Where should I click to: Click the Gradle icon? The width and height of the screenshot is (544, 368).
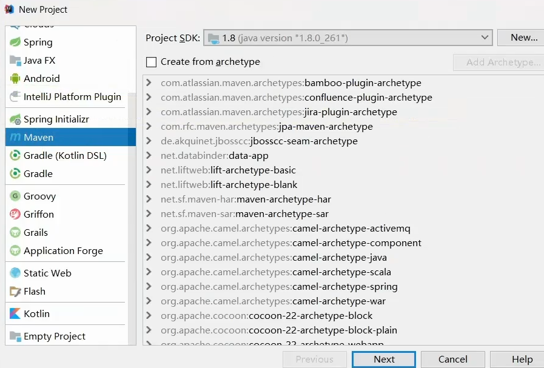tap(15, 173)
